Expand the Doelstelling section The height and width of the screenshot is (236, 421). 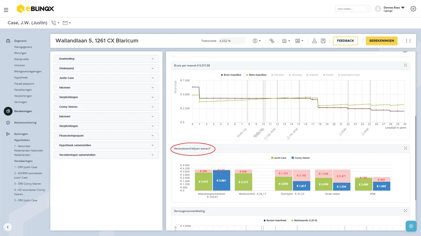[106, 59]
